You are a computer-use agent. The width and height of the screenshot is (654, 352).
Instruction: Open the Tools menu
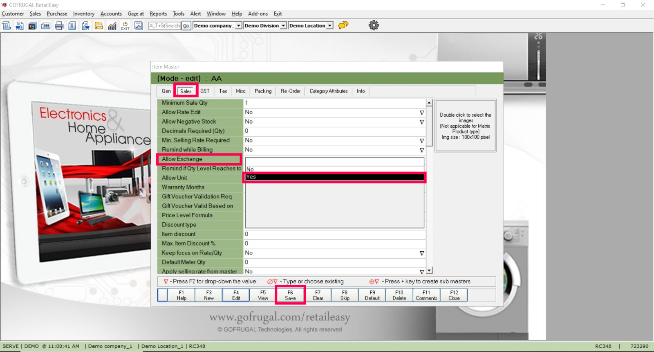tap(179, 14)
